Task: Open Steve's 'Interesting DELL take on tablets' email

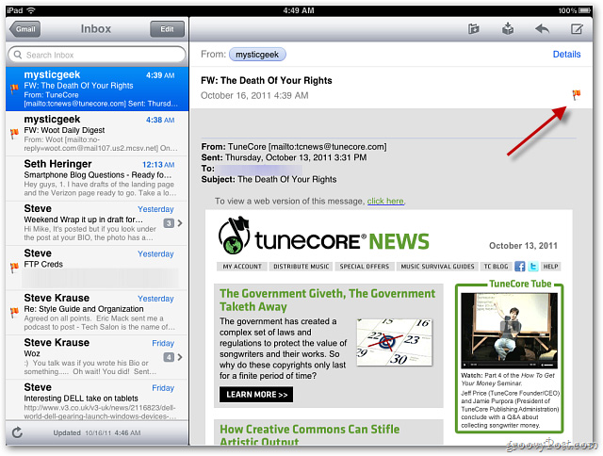Action: (x=97, y=400)
